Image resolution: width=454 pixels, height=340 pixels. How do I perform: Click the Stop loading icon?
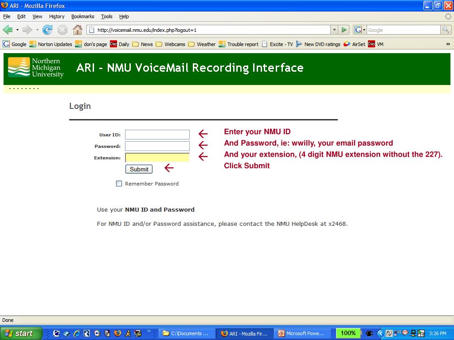pyautogui.click(x=62, y=30)
